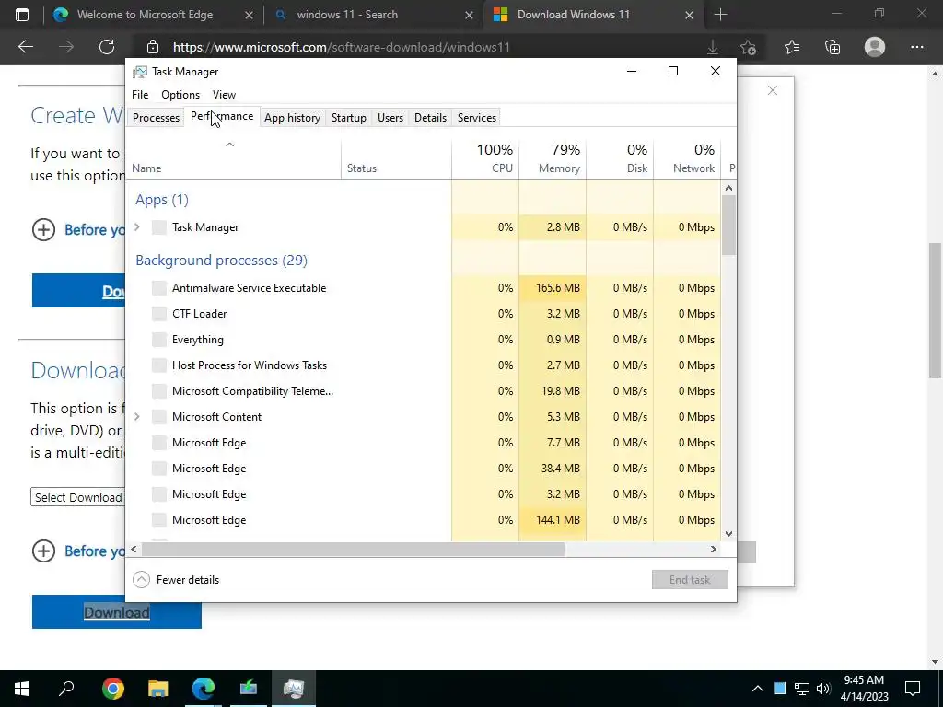This screenshot has height=707, width=943.
Task: Expand second 'Before you begin' section on webpage
Action: (x=43, y=551)
